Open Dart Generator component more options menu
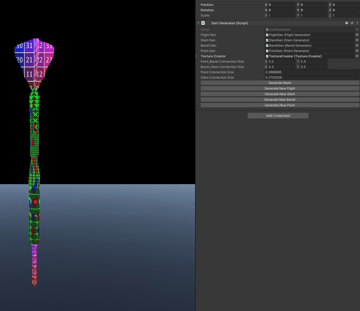The image size is (360, 311). (x=357, y=23)
